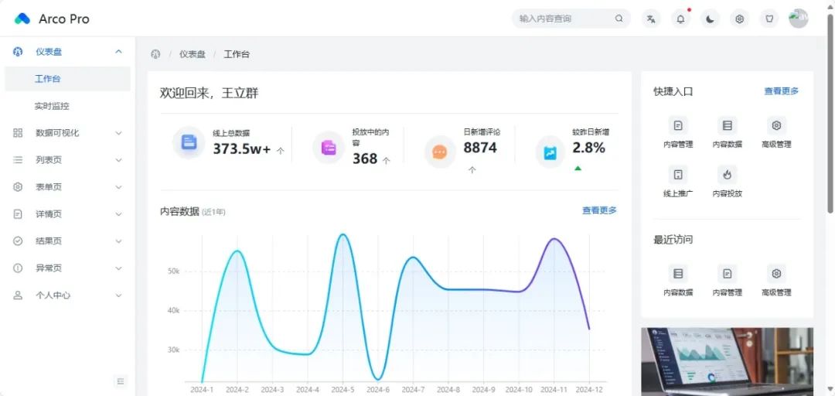
Task: Click 查看更多 link beside 内容数据
Action: [599, 210]
